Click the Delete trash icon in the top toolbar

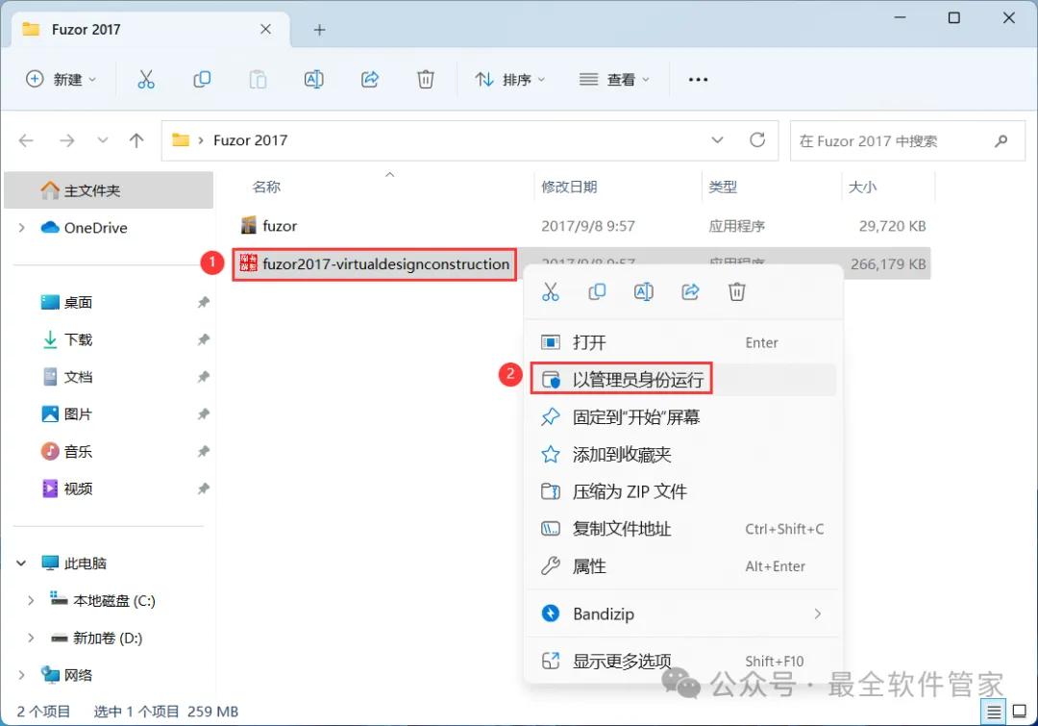pyautogui.click(x=426, y=80)
